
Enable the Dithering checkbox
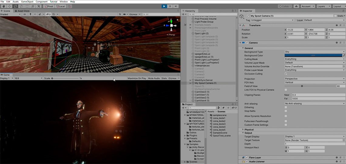click(286, 107)
